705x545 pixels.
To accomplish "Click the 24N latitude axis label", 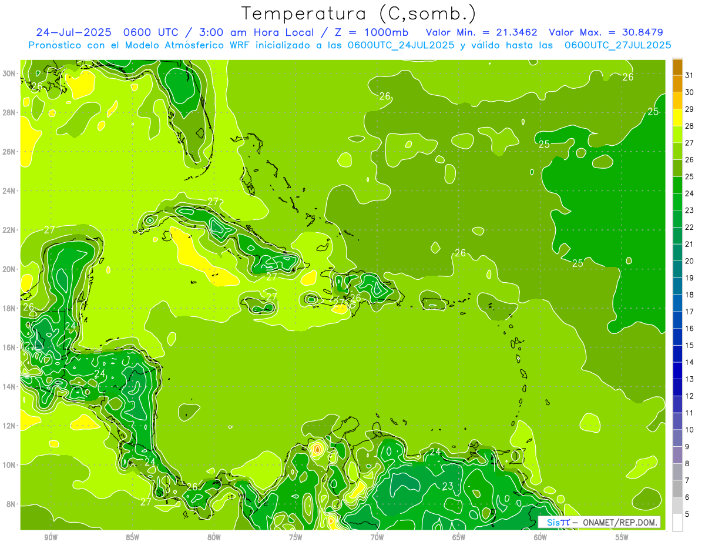I will 10,190.
